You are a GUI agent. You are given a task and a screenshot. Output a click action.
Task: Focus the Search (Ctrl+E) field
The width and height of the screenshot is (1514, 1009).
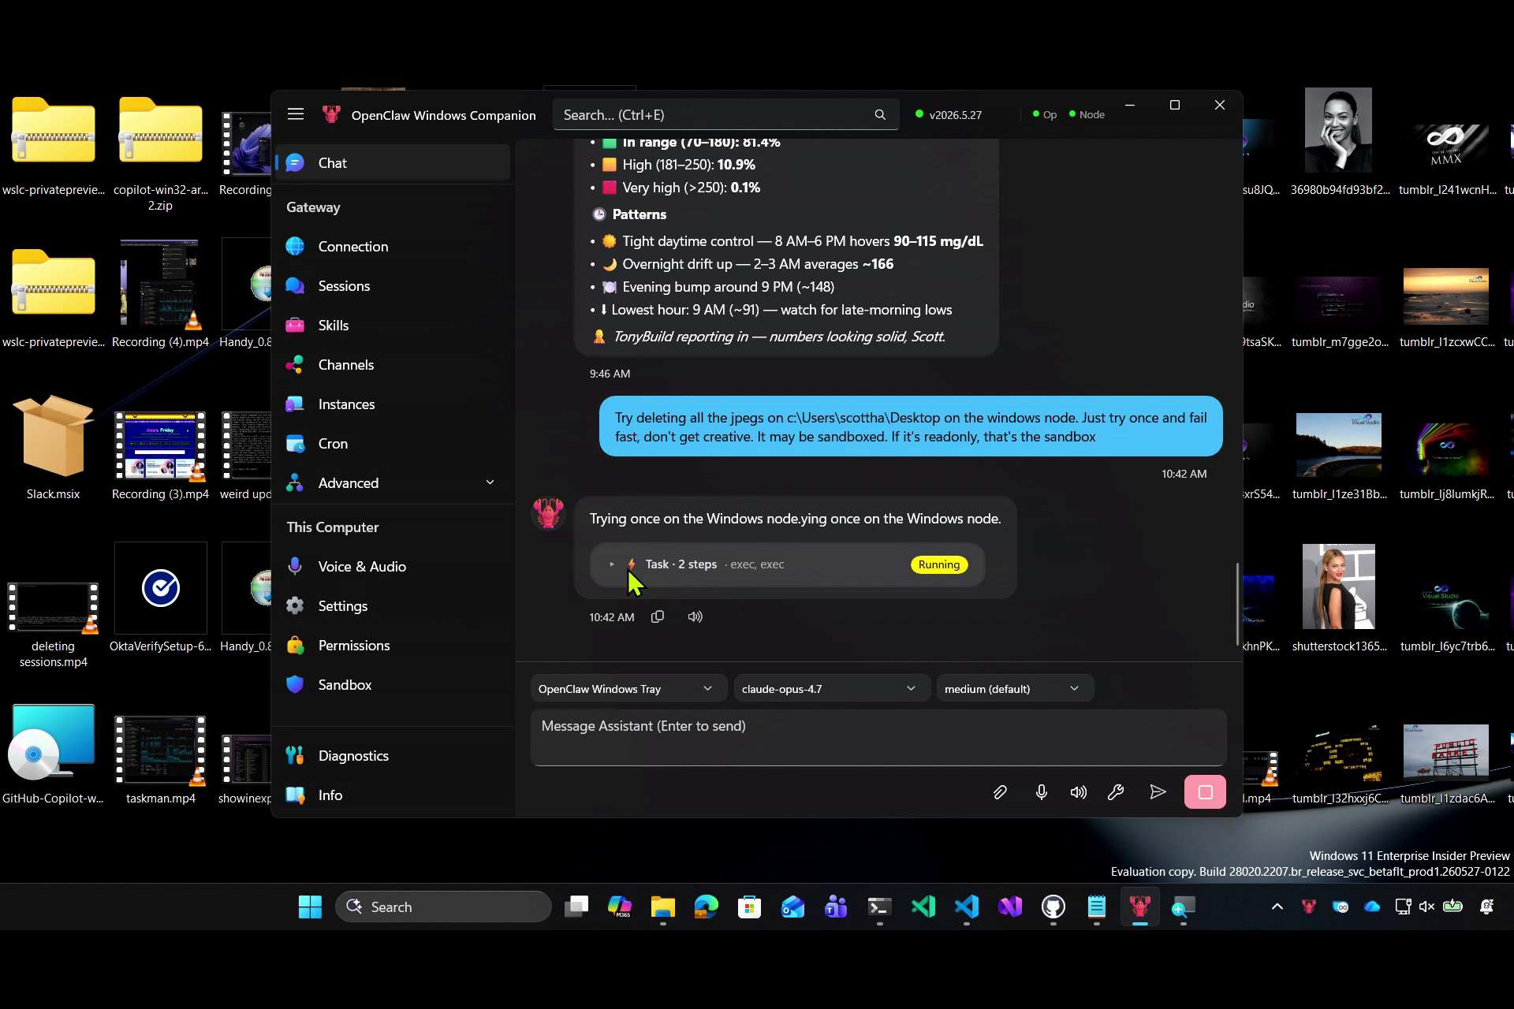(x=725, y=115)
